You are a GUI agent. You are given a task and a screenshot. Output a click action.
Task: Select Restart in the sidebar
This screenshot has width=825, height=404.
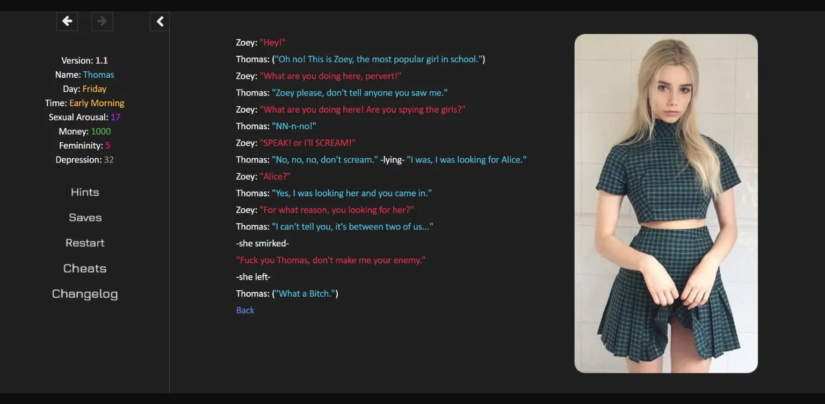(x=85, y=243)
